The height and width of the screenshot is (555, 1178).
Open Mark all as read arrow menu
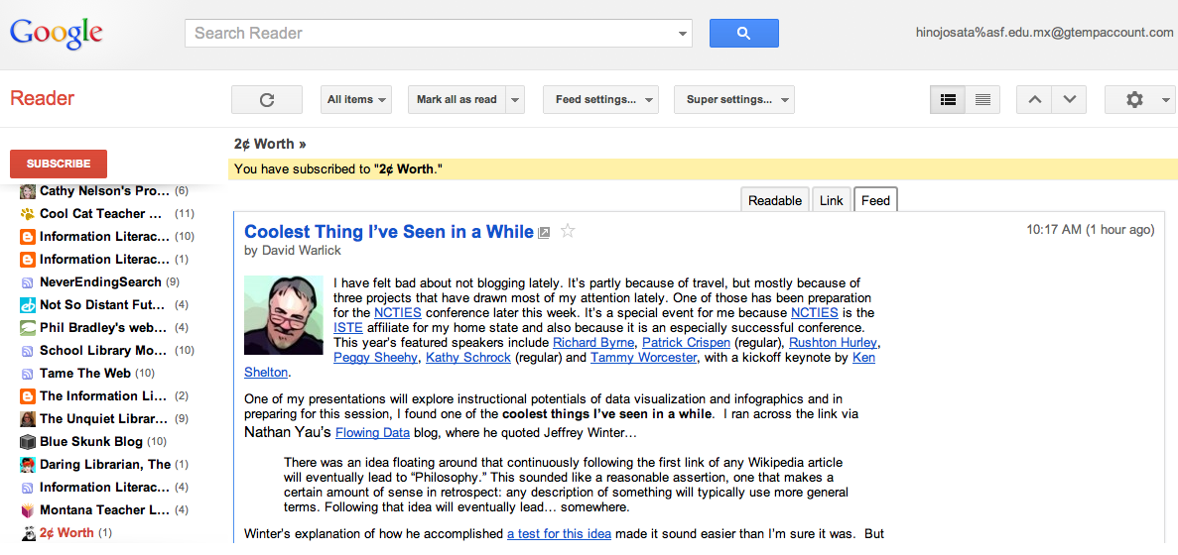pos(515,100)
